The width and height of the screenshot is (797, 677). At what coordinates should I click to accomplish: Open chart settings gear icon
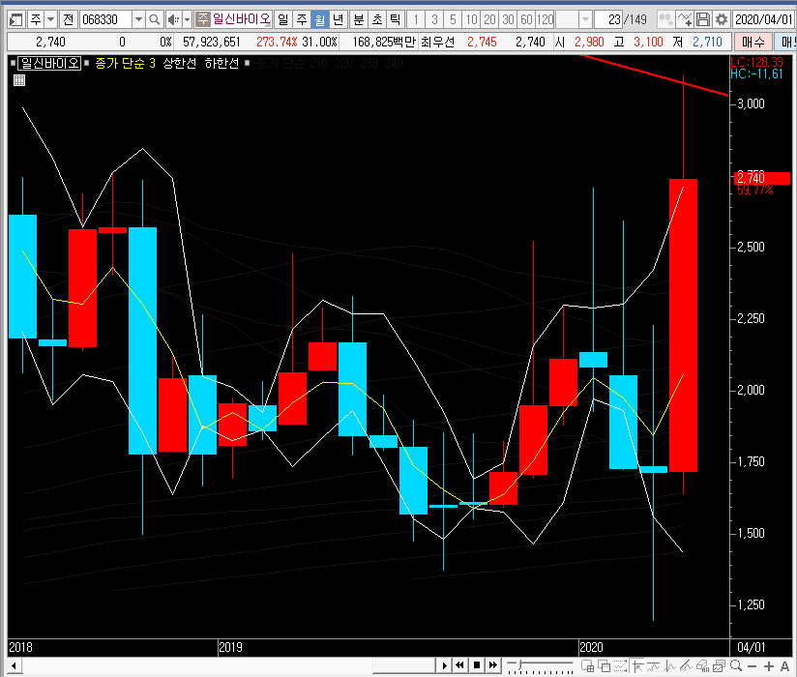tap(722, 19)
